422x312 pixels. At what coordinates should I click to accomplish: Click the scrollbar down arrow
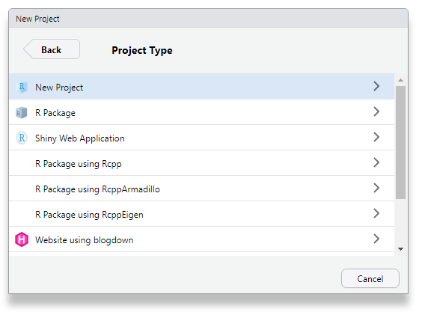click(x=400, y=249)
